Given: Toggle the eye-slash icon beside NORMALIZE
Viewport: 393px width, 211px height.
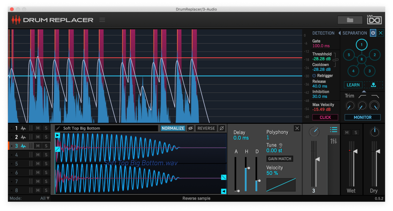Looking at the screenshot, I should pyautogui.click(x=190, y=128).
